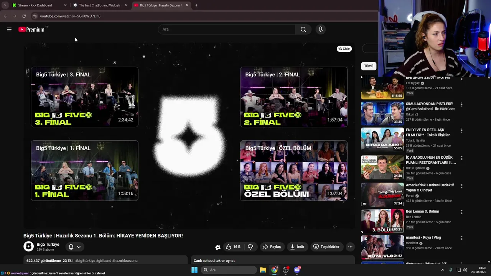Switch to The best ChatBot and Widgets tab
Screen dimensions: 491x276
[100, 5]
